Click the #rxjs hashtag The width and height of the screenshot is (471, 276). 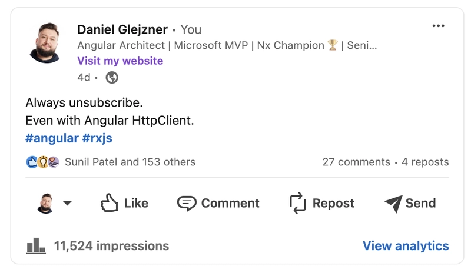tap(97, 138)
